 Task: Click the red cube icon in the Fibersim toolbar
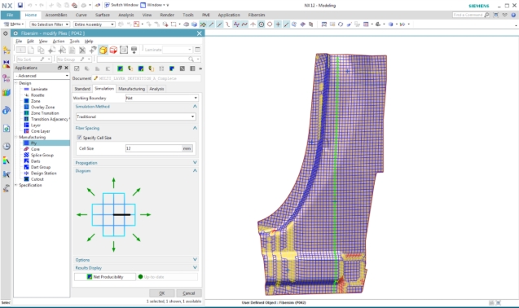pos(113,50)
